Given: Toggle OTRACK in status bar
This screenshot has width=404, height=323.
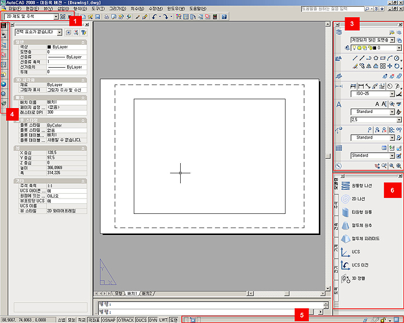Looking at the screenshot, I should pyautogui.click(x=126, y=320).
